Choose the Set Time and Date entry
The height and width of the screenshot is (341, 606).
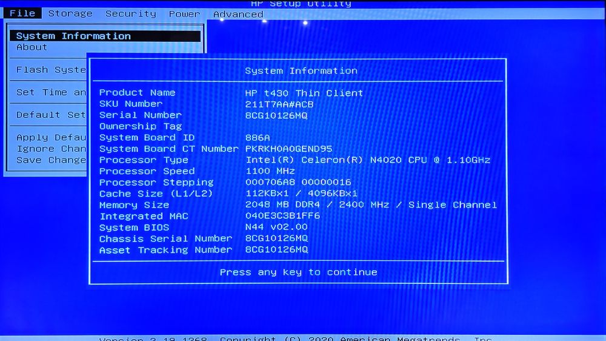pos(51,92)
